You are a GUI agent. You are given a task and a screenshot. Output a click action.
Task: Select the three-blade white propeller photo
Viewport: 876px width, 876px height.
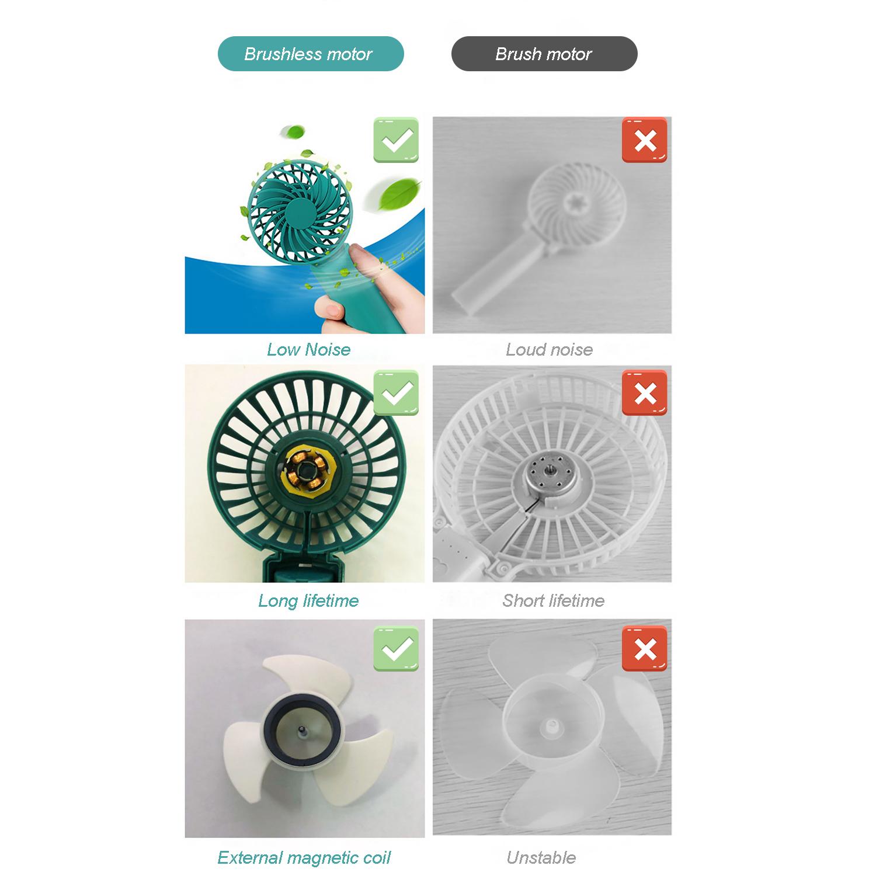pyautogui.click(x=305, y=728)
